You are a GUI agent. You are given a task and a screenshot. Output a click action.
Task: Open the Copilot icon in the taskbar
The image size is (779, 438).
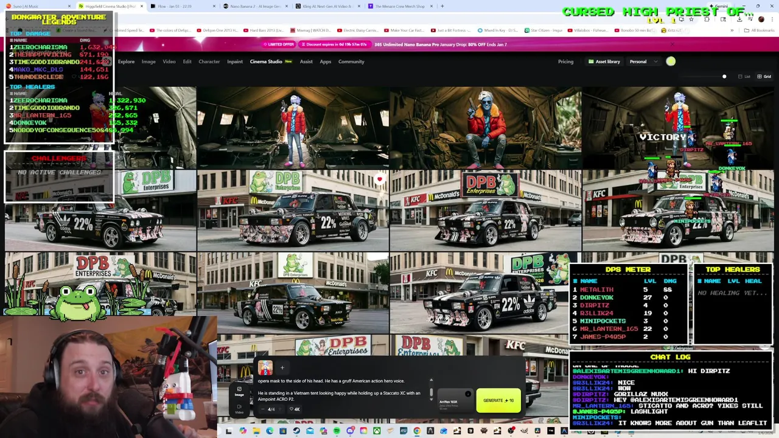pyautogui.click(x=243, y=431)
